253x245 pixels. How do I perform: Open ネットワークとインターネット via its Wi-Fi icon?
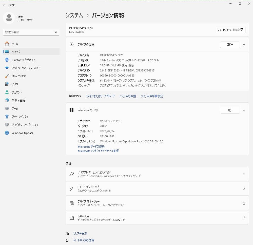pyautogui.click(x=7, y=68)
